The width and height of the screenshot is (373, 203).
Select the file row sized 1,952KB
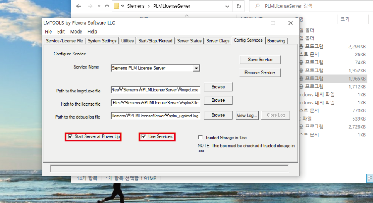[333, 70]
